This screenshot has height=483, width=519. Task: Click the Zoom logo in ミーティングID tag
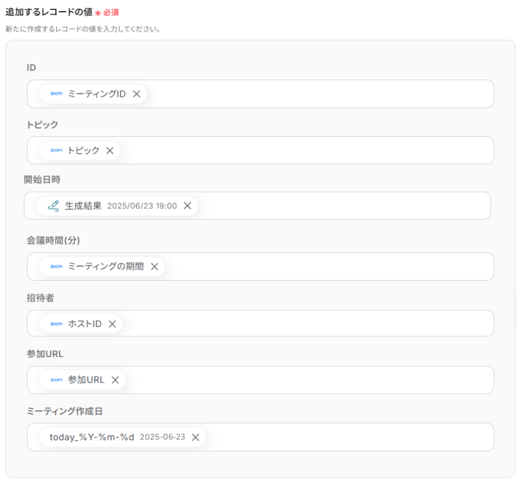tap(56, 93)
